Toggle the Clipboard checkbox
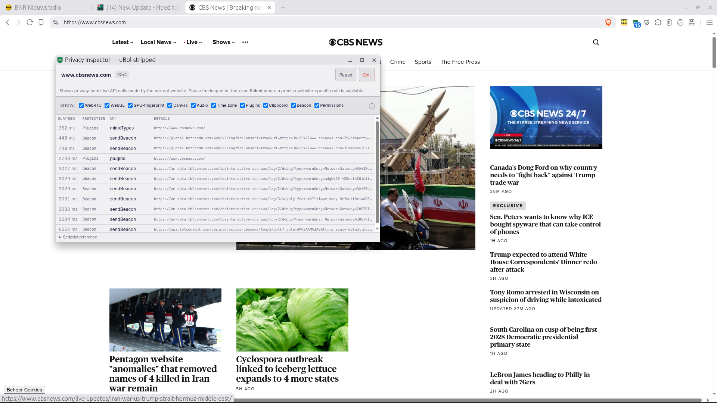Image resolution: width=717 pixels, height=403 pixels. [x=266, y=105]
